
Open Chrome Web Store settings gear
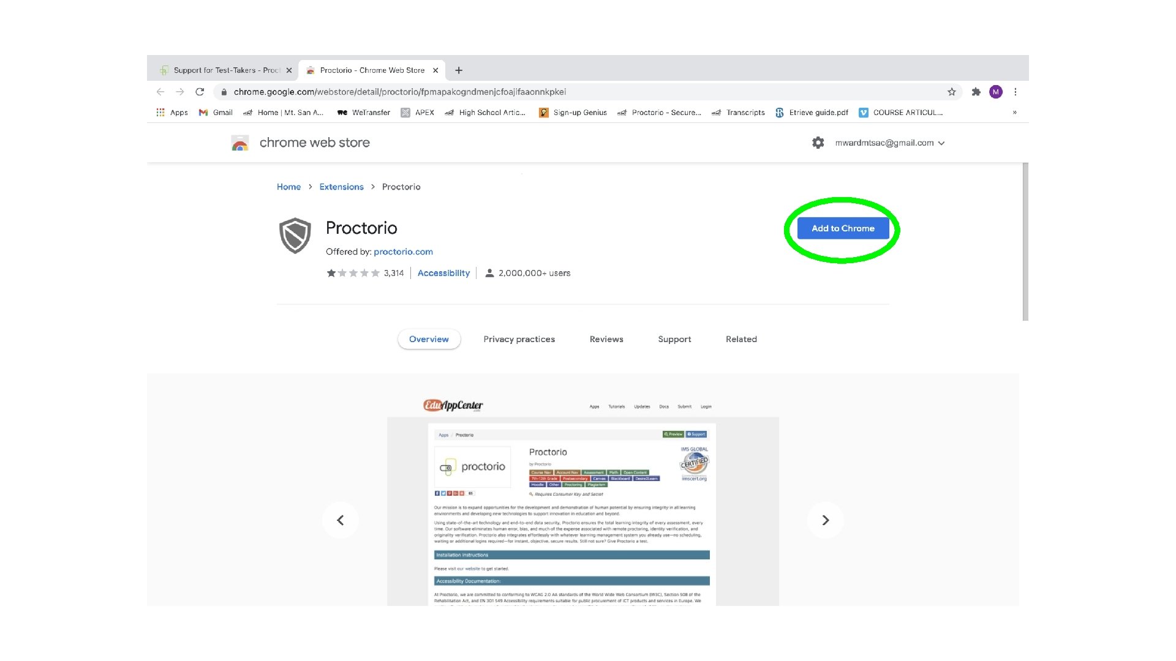(818, 143)
